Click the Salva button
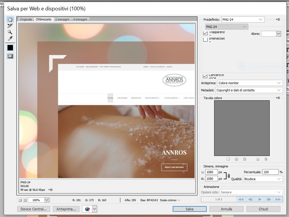289x217 pixels. pos(189,209)
